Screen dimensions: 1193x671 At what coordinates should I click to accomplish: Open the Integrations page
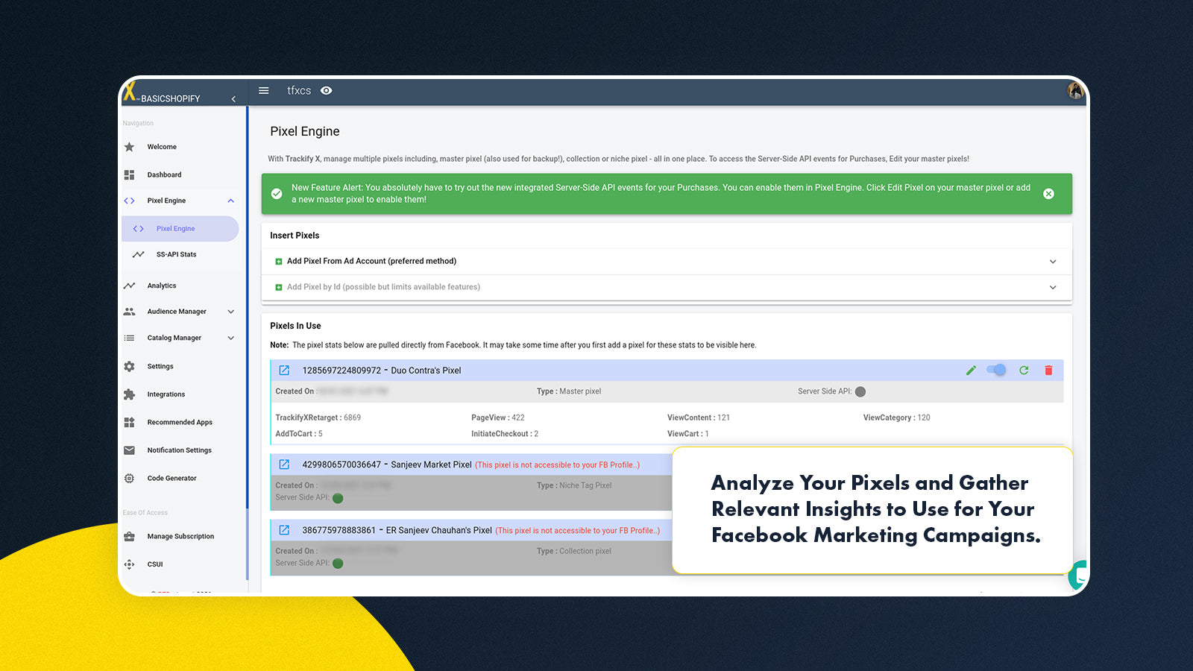click(166, 394)
